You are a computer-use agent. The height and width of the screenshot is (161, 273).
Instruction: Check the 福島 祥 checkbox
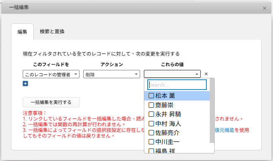point(151,151)
